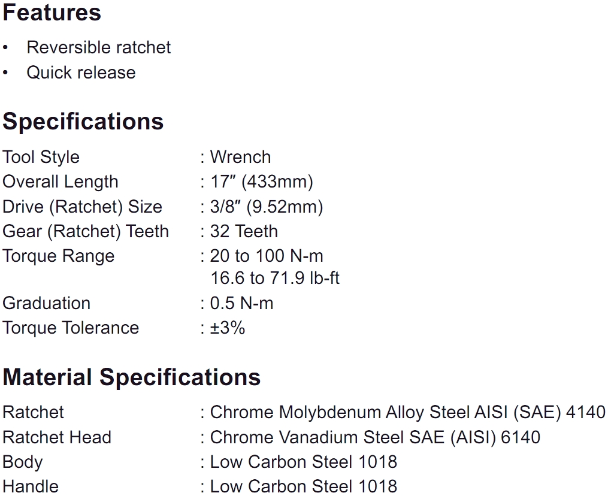
Task: Click the Graduation label
Action: click(46, 303)
